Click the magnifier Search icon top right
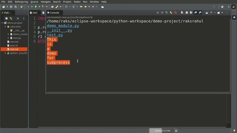This screenshot has height=133, width=237. click(x=214, y=7)
